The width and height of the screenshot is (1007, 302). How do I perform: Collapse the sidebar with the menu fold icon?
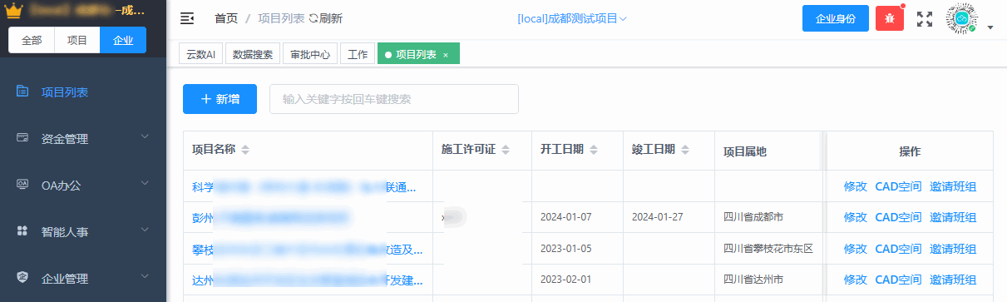click(187, 18)
